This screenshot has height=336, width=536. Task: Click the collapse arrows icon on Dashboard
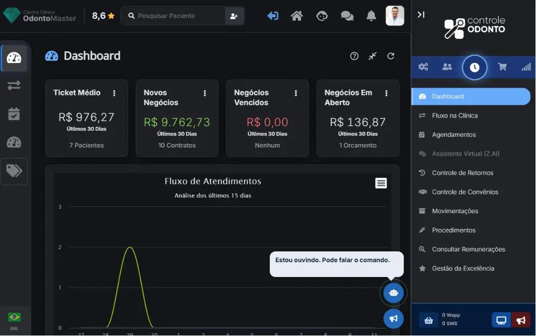click(x=372, y=56)
